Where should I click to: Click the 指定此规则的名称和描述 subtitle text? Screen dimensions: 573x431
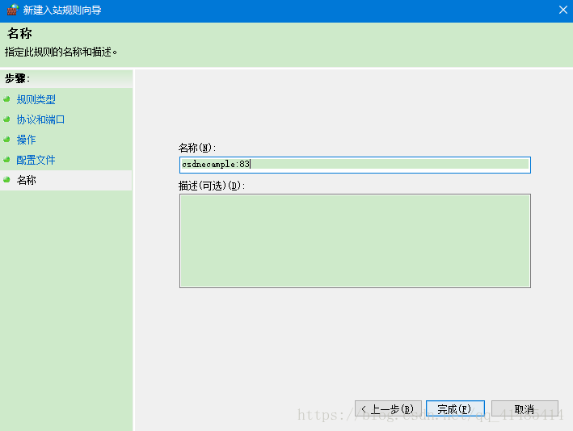click(61, 52)
